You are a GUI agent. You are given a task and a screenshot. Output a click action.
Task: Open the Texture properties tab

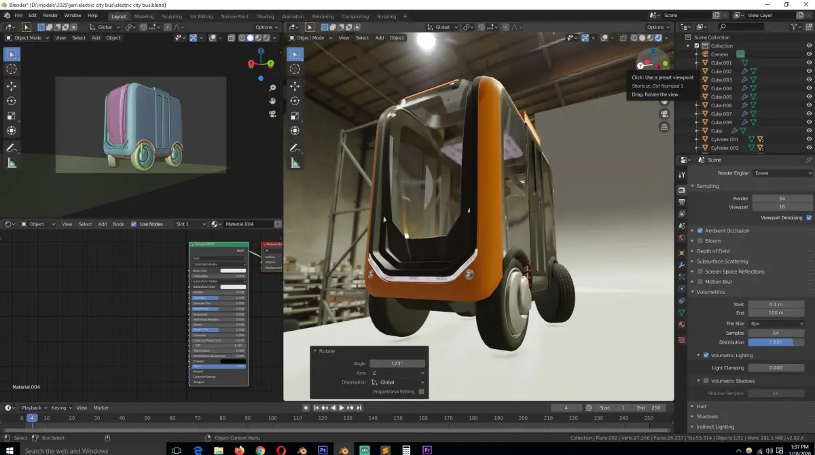[x=681, y=340]
